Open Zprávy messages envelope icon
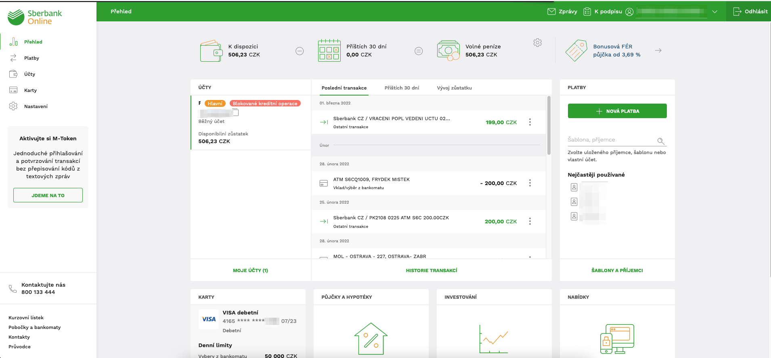The width and height of the screenshot is (771, 358). tap(551, 11)
